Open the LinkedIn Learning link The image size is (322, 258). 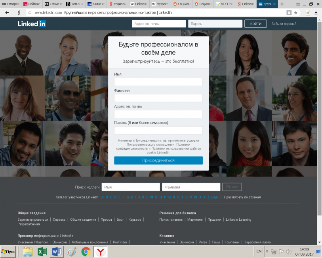238,219
